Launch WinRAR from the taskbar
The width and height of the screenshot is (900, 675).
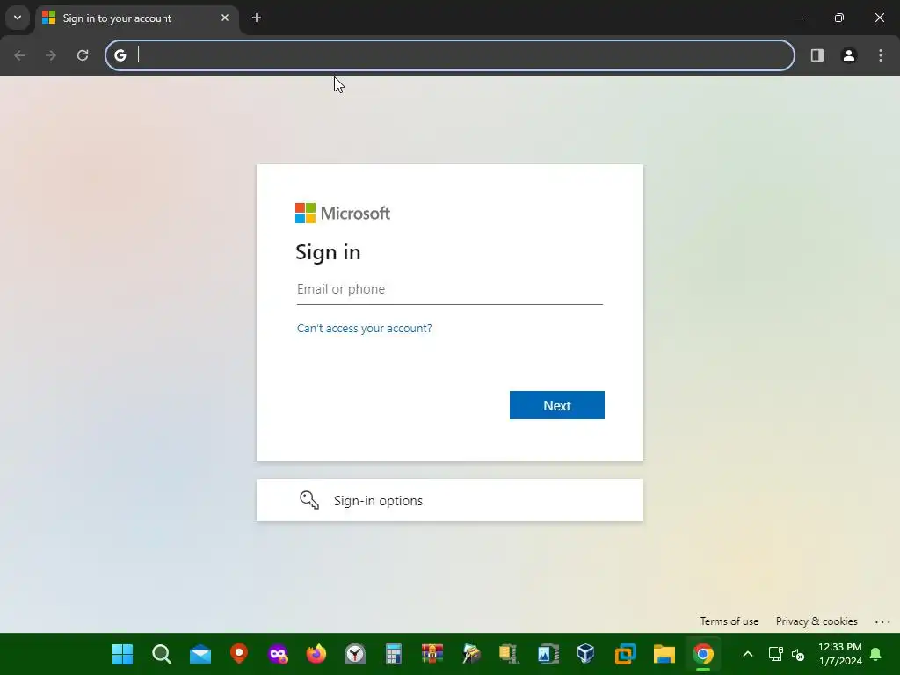pyautogui.click(x=432, y=654)
